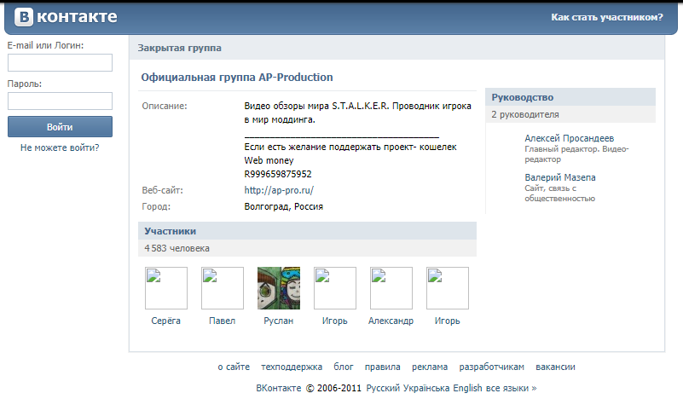Open member name link Павел
Image resolution: width=683 pixels, height=399 pixels.
click(x=223, y=321)
